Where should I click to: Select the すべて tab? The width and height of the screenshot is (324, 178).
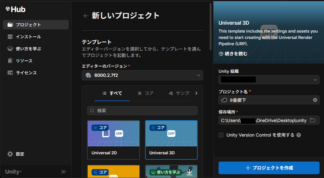pyautogui.click(x=112, y=93)
